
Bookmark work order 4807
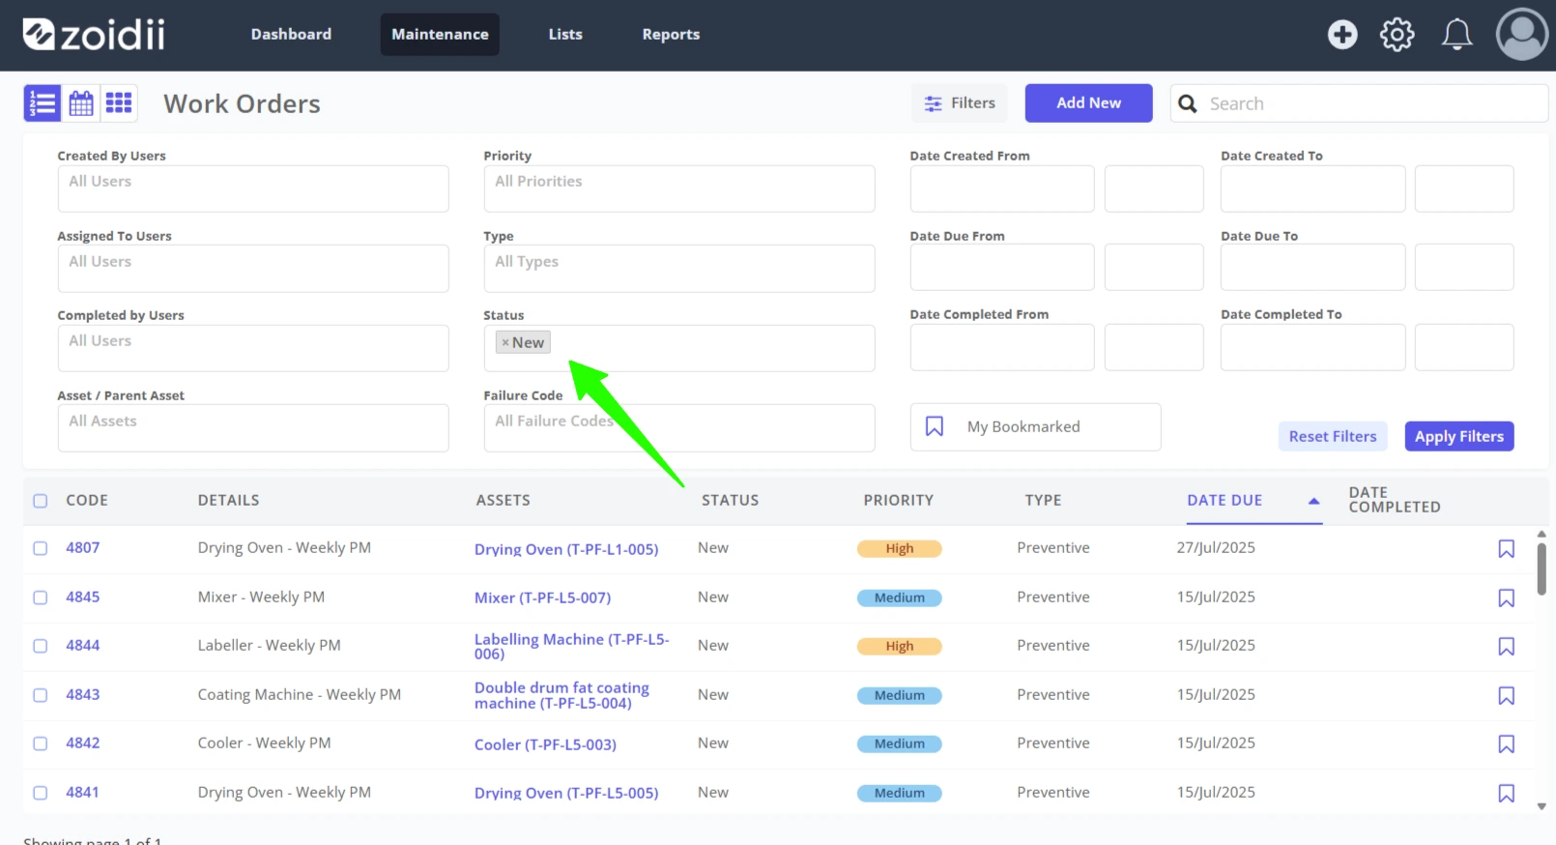[1506, 549]
